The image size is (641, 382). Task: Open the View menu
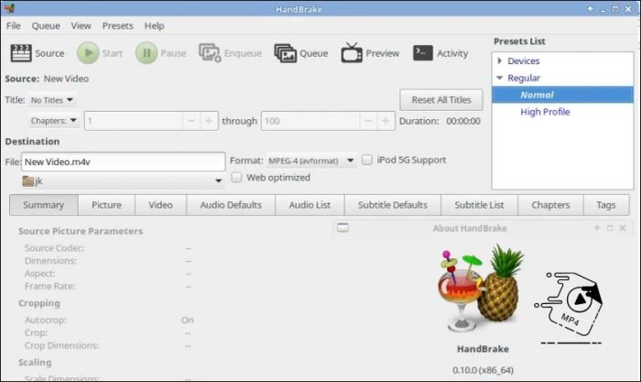[x=81, y=26]
